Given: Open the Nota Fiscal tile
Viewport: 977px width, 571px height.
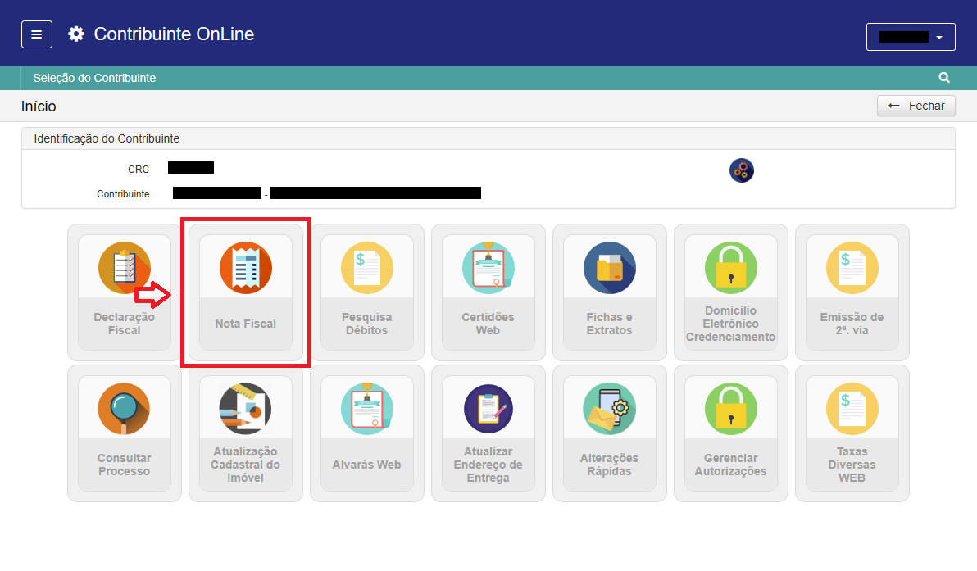Looking at the screenshot, I should pyautogui.click(x=246, y=292).
